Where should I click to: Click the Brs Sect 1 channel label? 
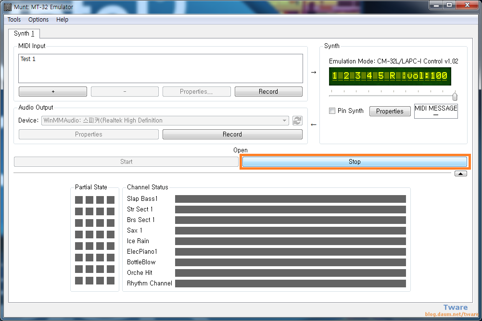click(141, 220)
